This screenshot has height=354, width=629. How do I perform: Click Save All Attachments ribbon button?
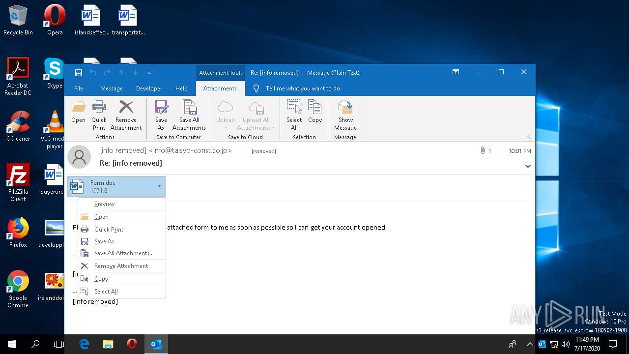point(189,116)
